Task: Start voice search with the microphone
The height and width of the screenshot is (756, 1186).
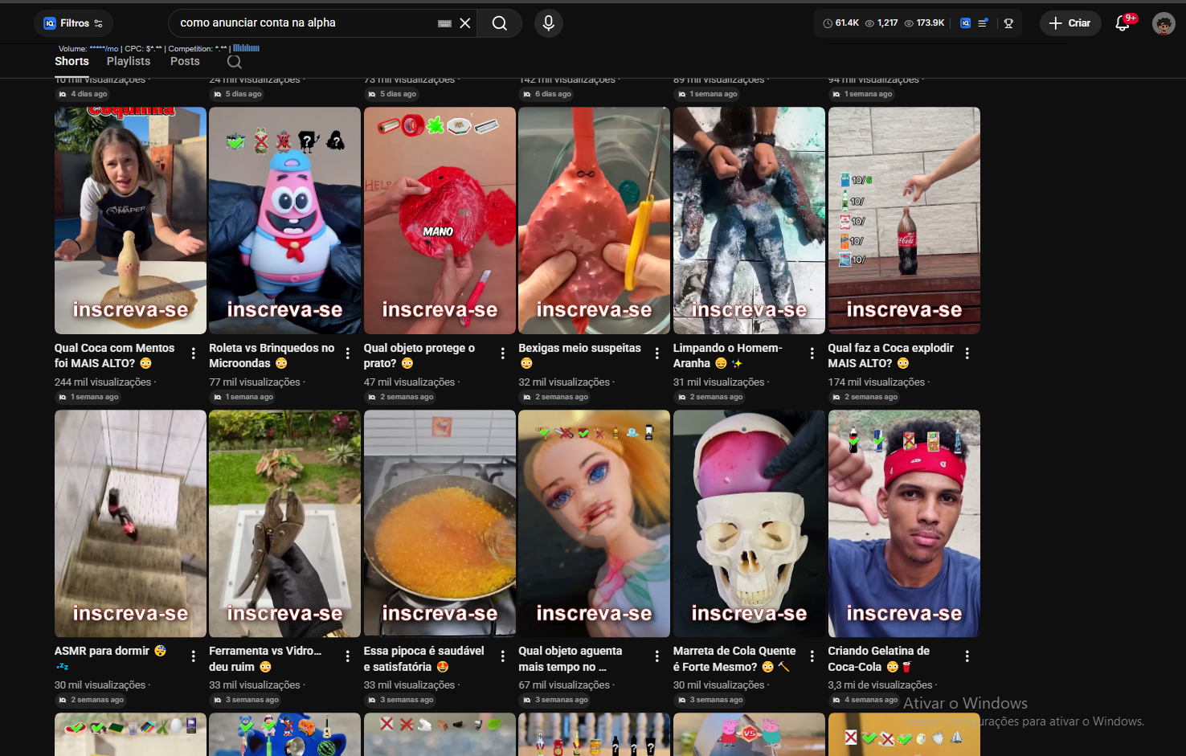Action: pyautogui.click(x=549, y=23)
